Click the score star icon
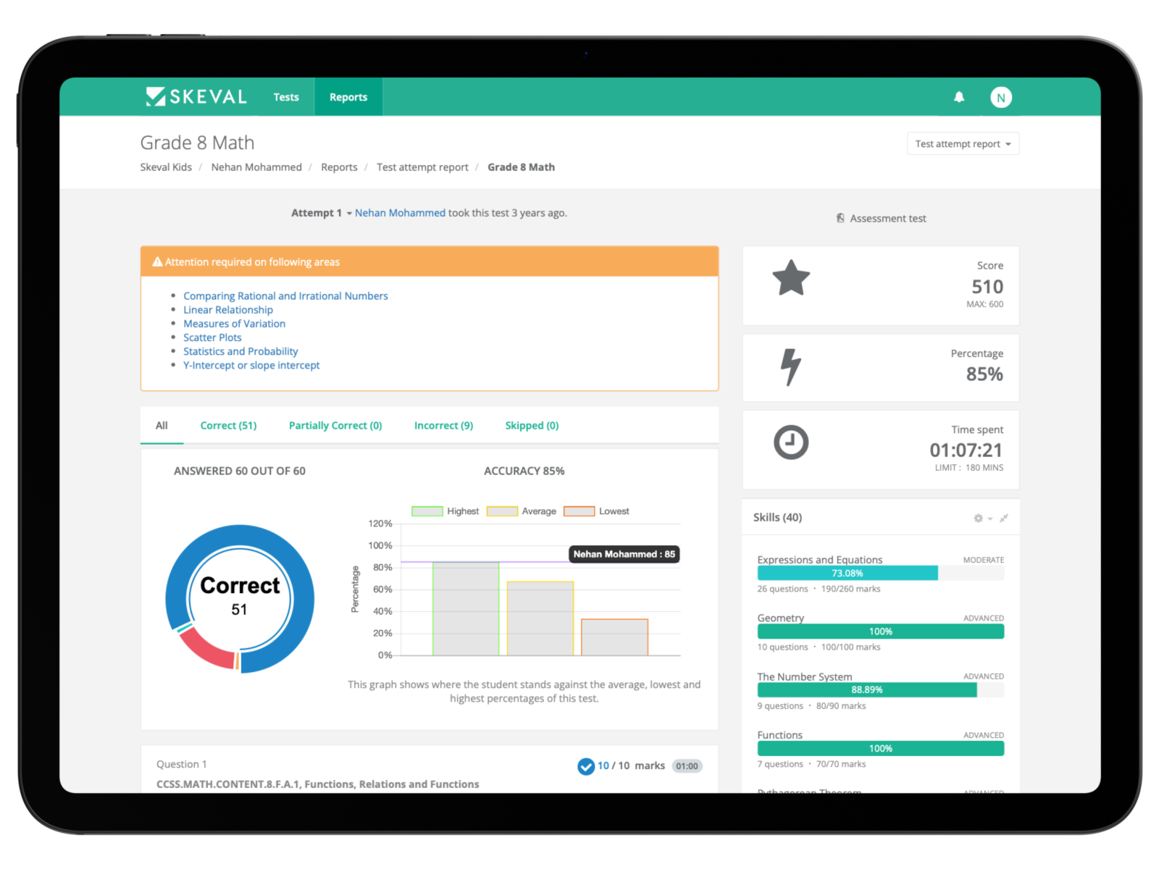Screen dimensions: 1159x869 791,279
